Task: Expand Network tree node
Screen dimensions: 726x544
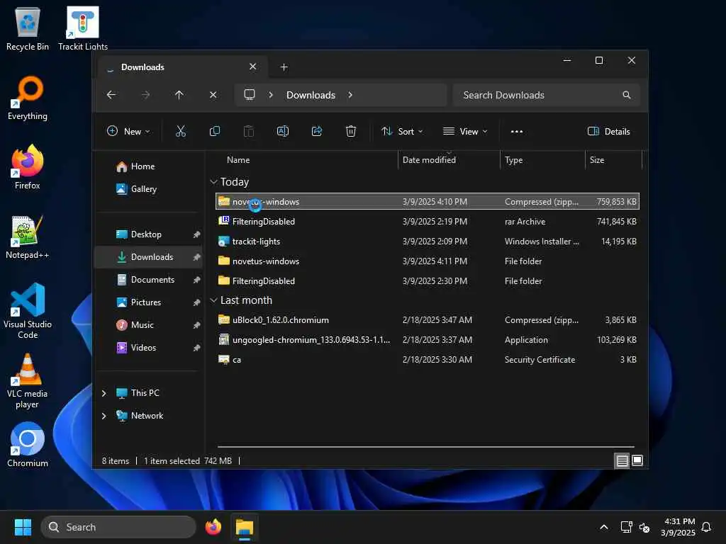Action: point(104,416)
